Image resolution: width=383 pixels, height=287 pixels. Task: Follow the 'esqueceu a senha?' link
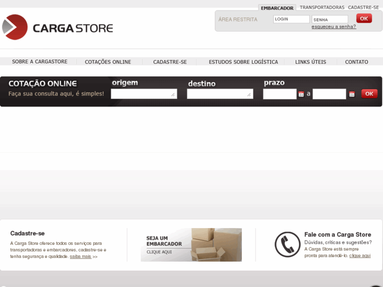(x=333, y=27)
